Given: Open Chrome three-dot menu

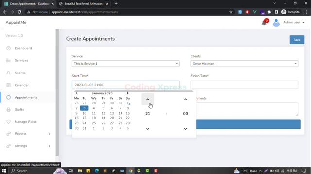Looking at the screenshot, I should (306, 12).
